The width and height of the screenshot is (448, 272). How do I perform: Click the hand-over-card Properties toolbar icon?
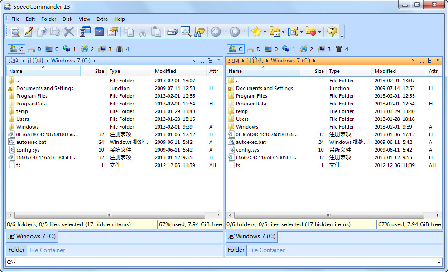coord(113,32)
